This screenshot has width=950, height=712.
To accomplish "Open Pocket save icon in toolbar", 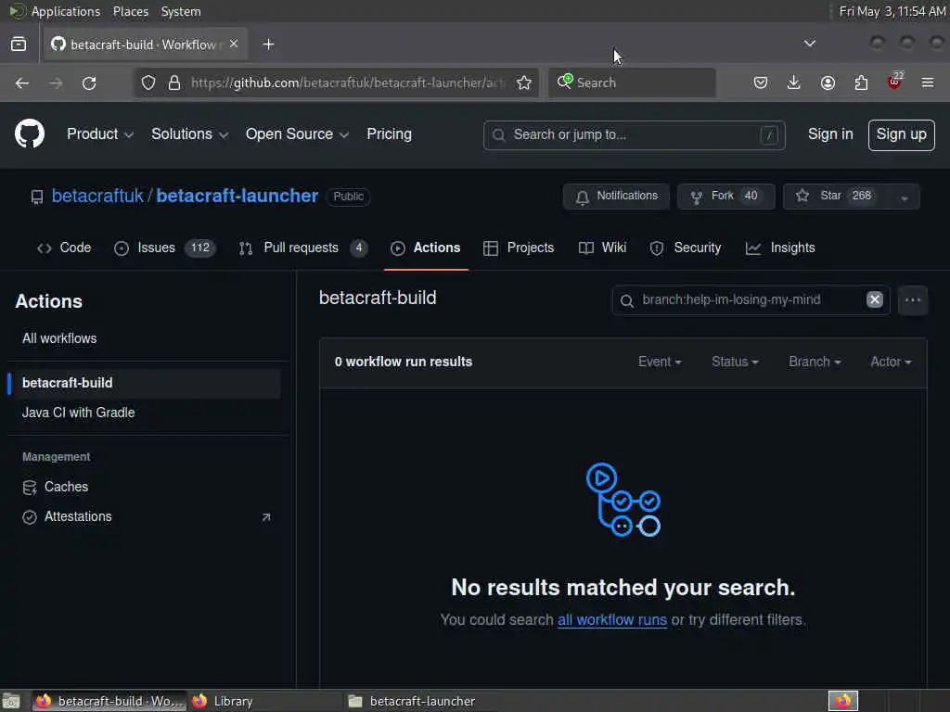I will (761, 83).
